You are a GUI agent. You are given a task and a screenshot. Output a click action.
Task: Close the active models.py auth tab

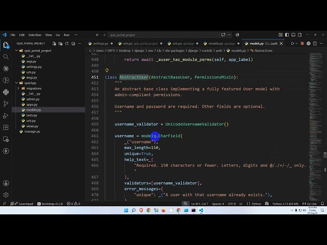(x=281, y=43)
